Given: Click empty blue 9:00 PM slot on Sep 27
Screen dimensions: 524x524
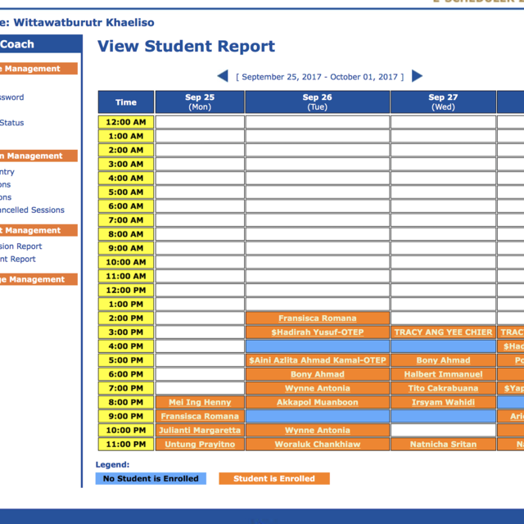Looking at the screenshot, I should pyautogui.click(x=443, y=417).
